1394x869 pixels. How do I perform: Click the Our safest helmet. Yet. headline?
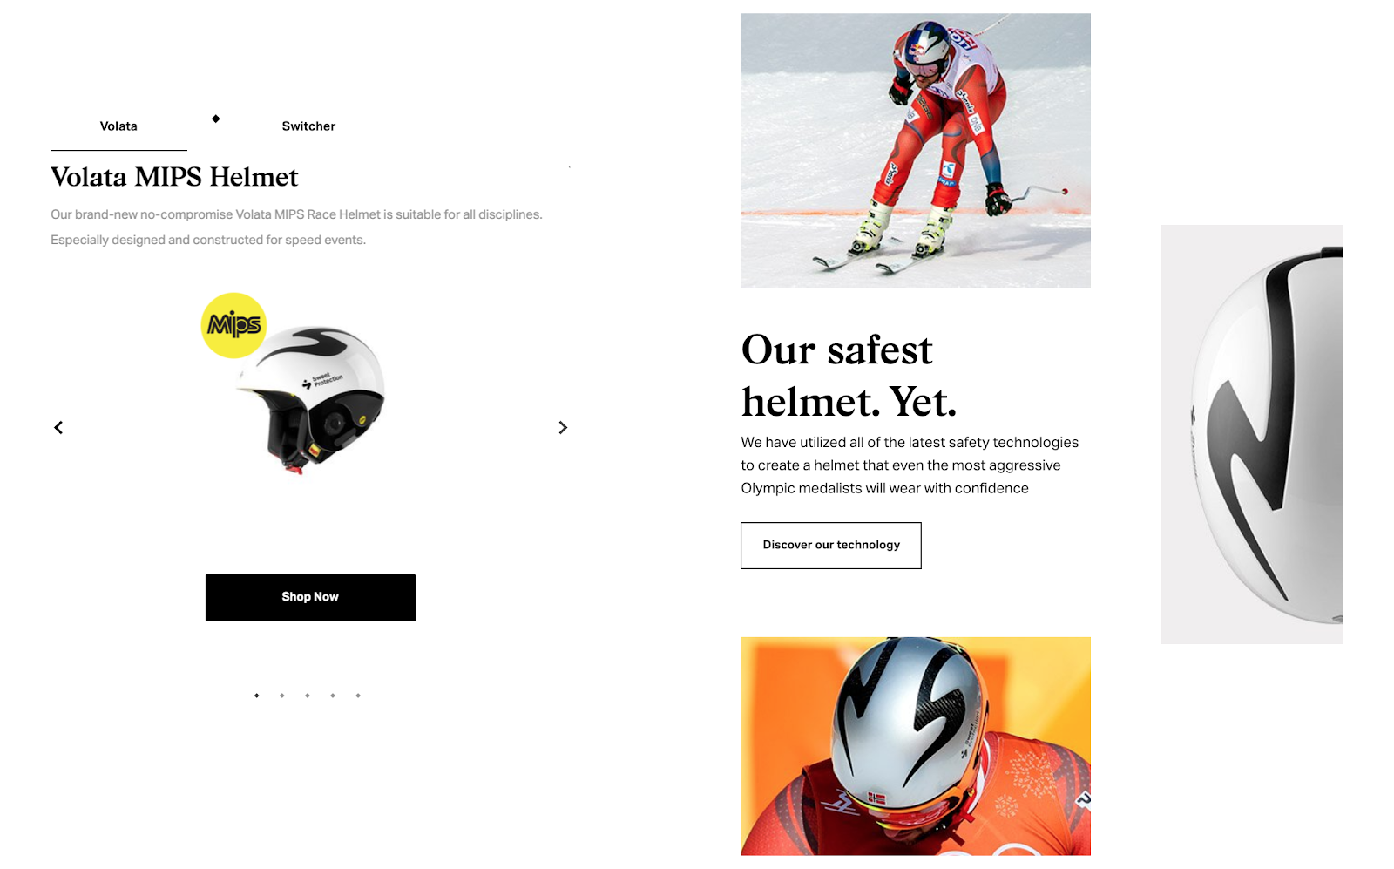tap(849, 375)
